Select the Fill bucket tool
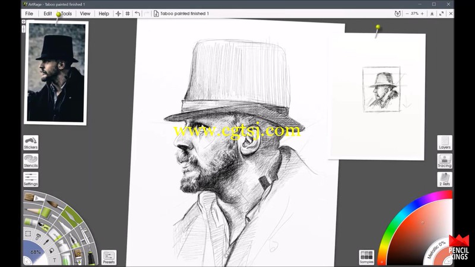Screen dimensions: 475x267 [52, 250]
